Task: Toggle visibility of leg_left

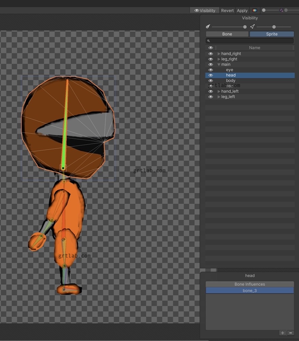Action: click(210, 97)
